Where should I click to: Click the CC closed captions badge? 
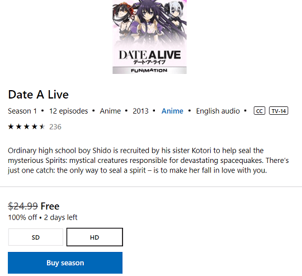coord(259,111)
